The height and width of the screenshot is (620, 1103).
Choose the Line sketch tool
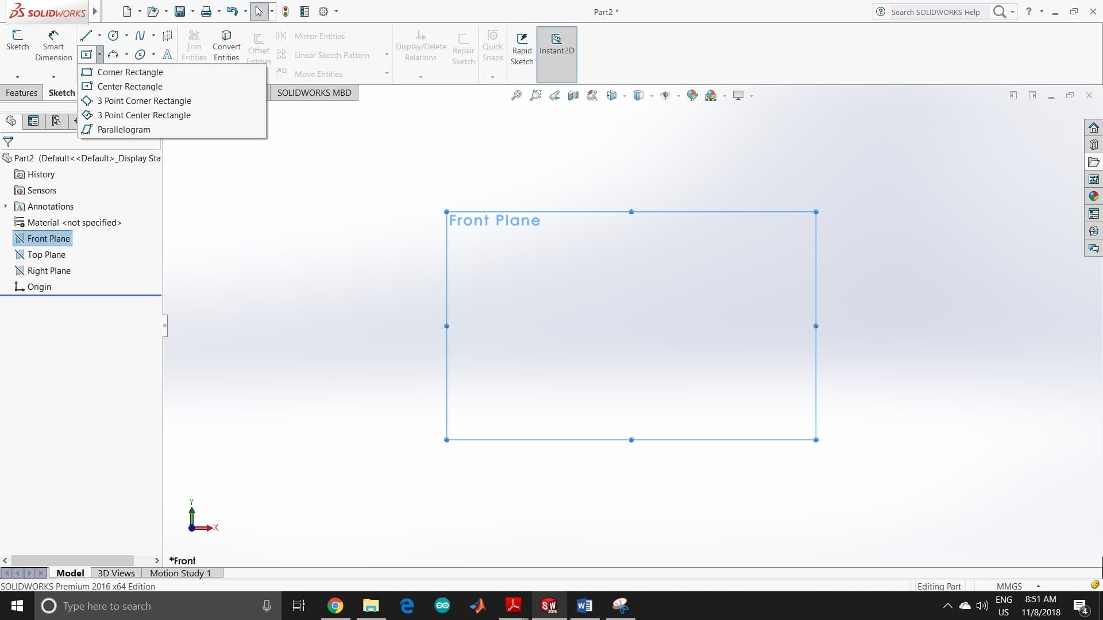(x=86, y=36)
